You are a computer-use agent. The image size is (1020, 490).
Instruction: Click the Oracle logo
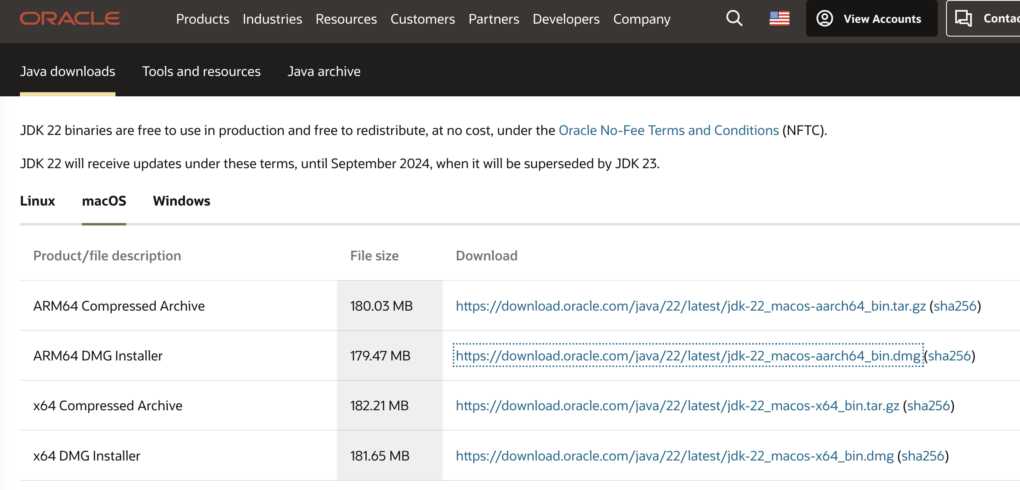[x=70, y=19]
